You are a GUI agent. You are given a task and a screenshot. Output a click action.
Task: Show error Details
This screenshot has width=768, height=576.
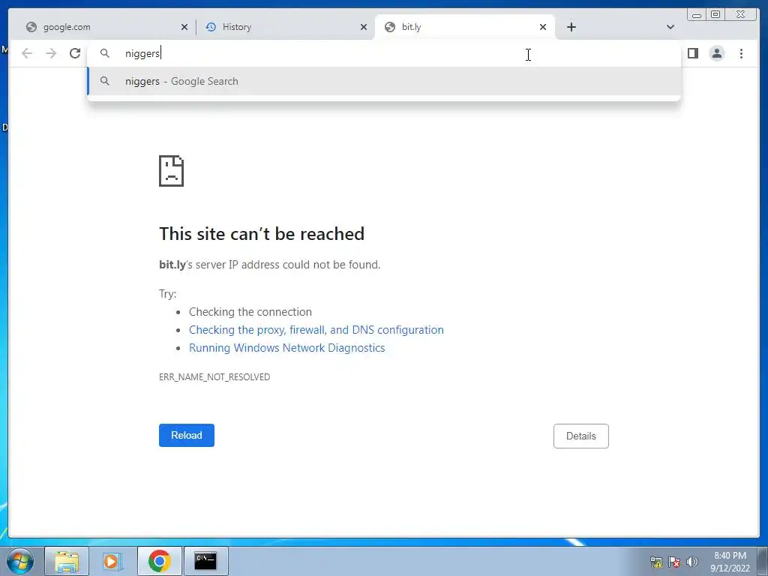pos(581,436)
